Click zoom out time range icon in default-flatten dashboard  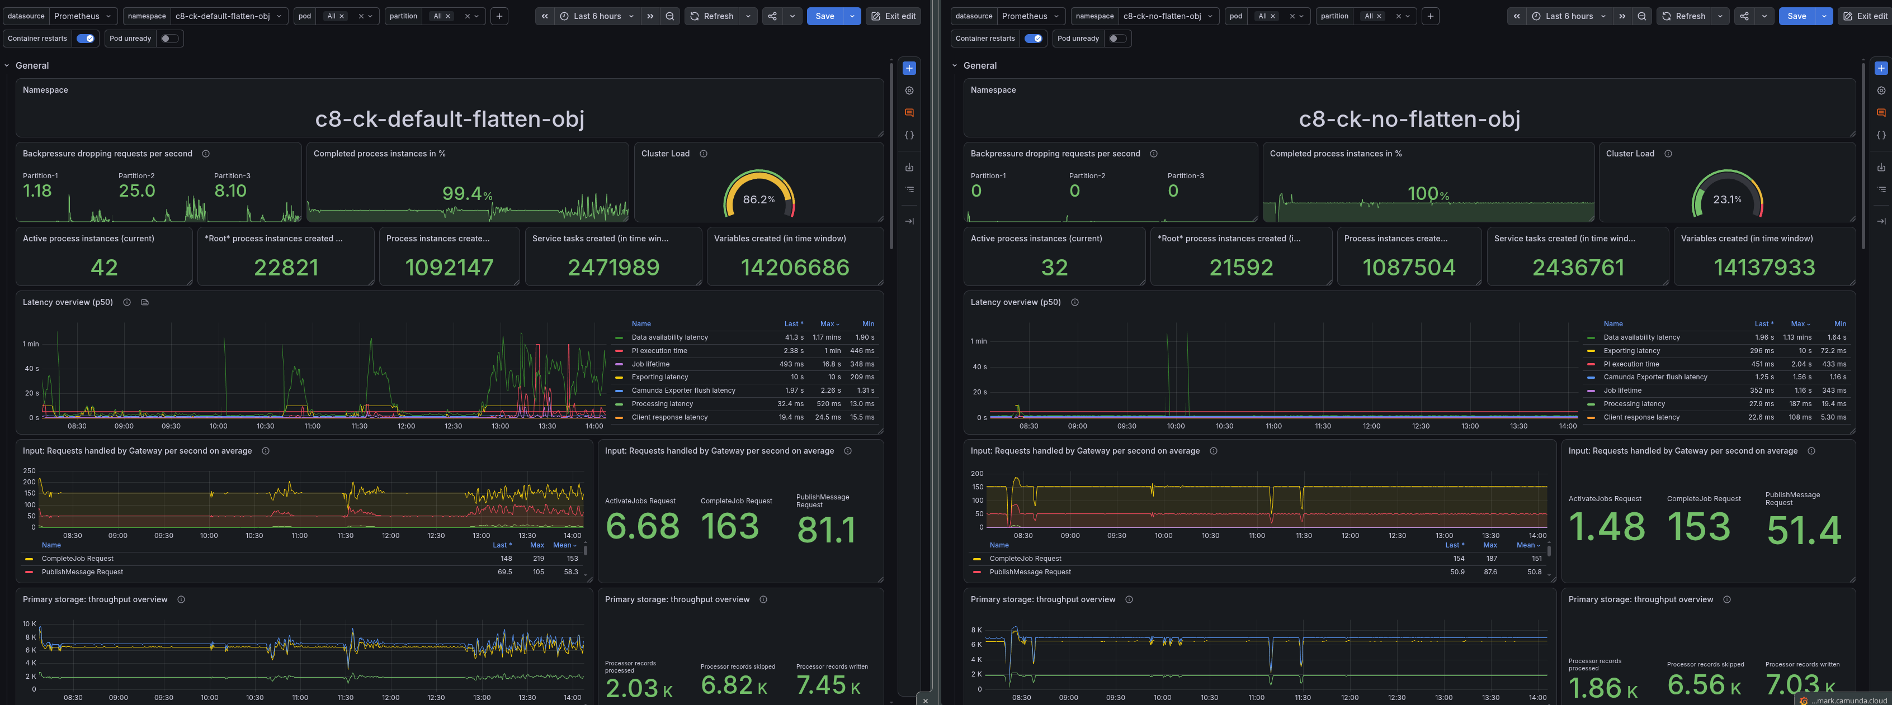pos(670,16)
